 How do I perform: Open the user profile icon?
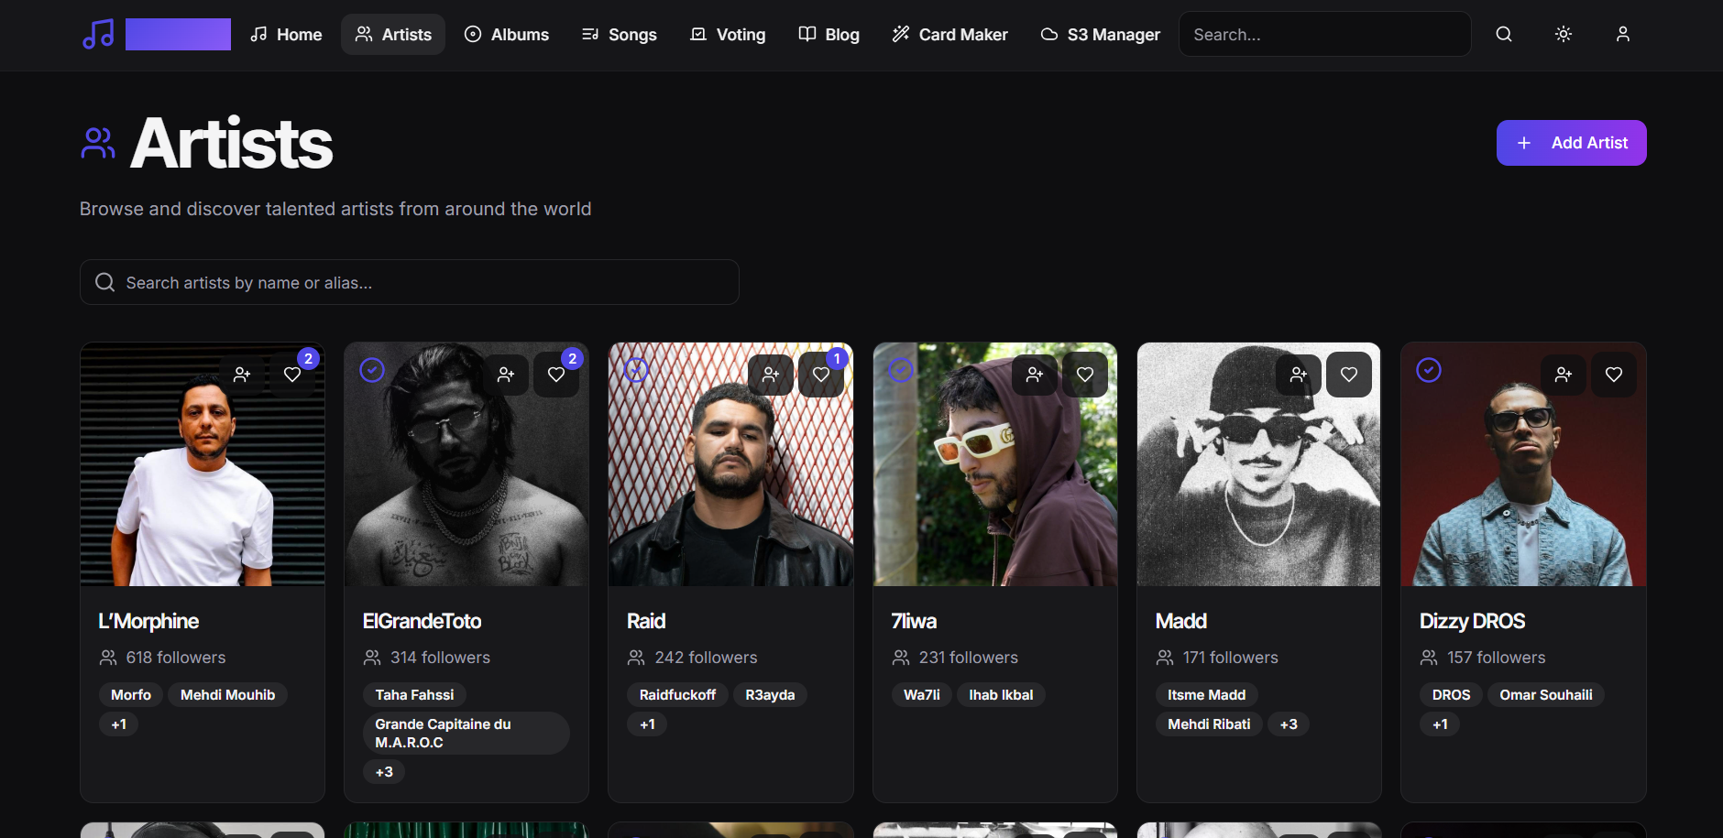coord(1623,34)
